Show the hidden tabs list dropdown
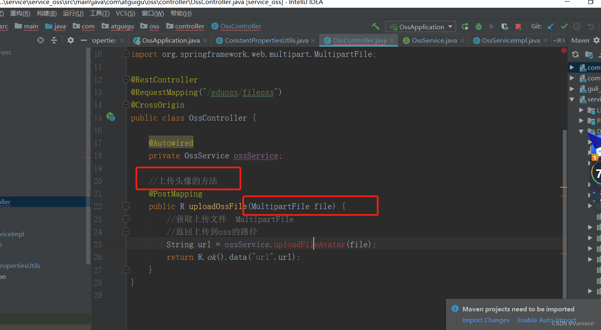 click(x=559, y=41)
